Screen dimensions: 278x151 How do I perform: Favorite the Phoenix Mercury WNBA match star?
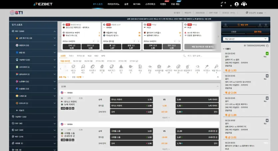pos(62,98)
